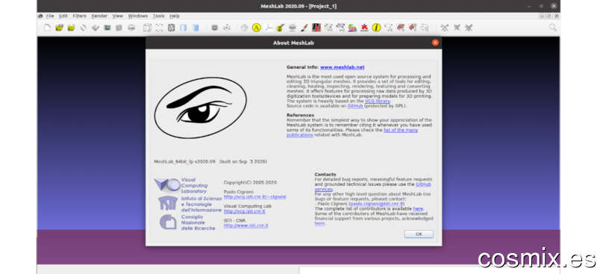This screenshot has height=274, width=597.
Task: Click the 'MeshLab_64bit_fp v2020.09' version text
Action: click(x=184, y=161)
